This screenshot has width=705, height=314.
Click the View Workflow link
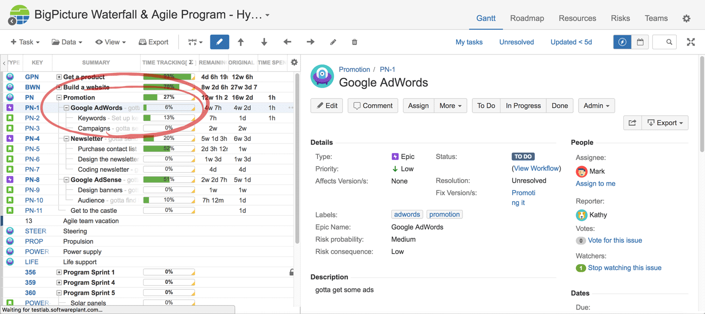pyautogui.click(x=536, y=169)
